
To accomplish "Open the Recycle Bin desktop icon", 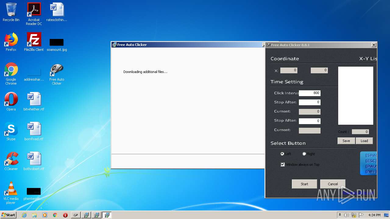I will pos(11,12).
